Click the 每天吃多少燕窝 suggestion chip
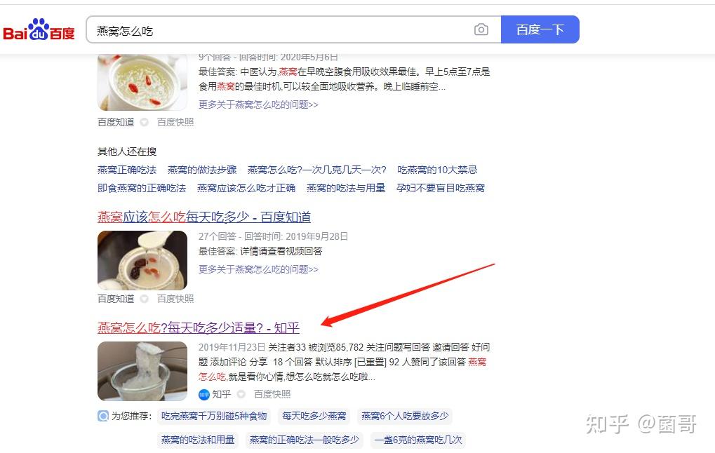 (x=314, y=416)
